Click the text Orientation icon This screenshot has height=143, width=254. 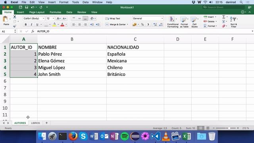point(92,19)
